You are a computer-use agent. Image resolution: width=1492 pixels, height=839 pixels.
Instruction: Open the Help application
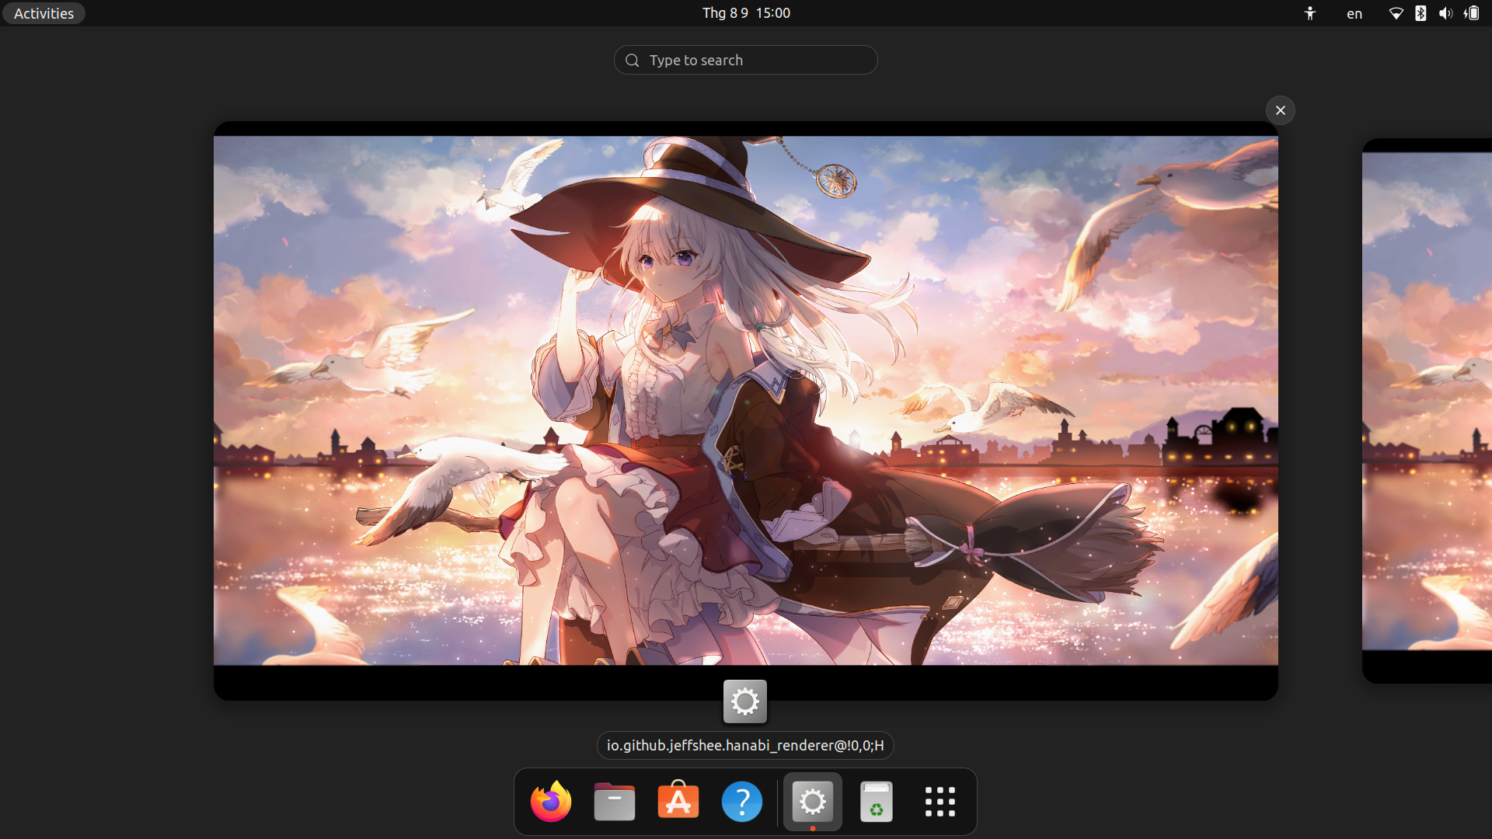[x=742, y=801]
